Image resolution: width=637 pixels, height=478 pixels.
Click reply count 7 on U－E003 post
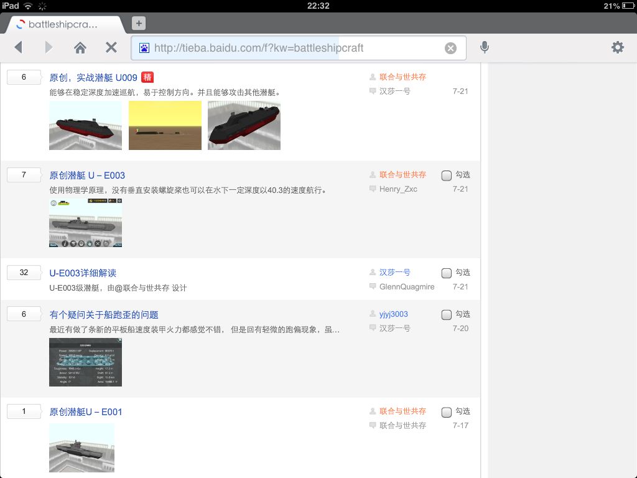[x=24, y=175]
